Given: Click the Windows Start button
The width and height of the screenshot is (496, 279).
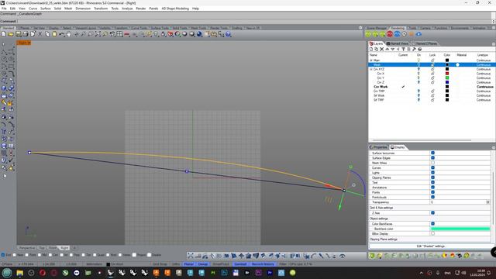Looking at the screenshot, I should (7, 273).
